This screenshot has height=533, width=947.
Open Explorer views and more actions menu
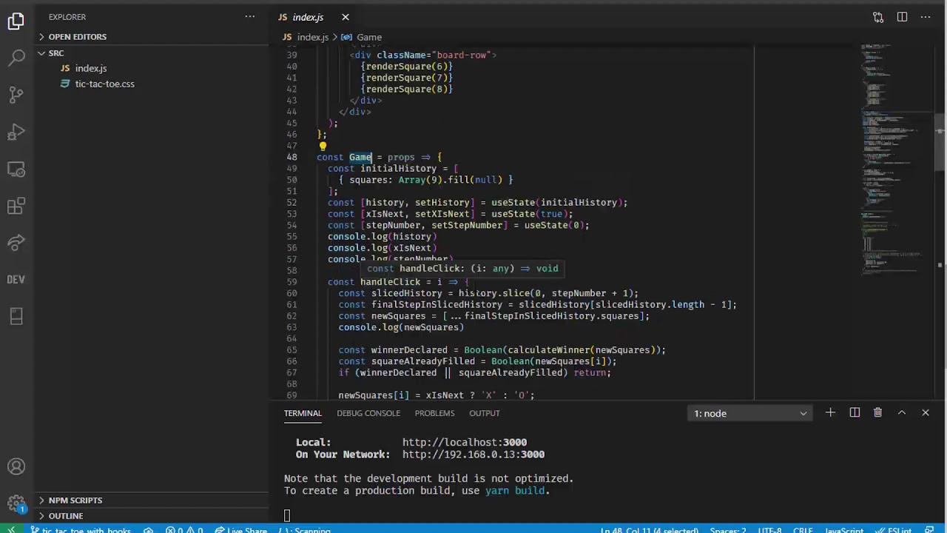pos(250,16)
